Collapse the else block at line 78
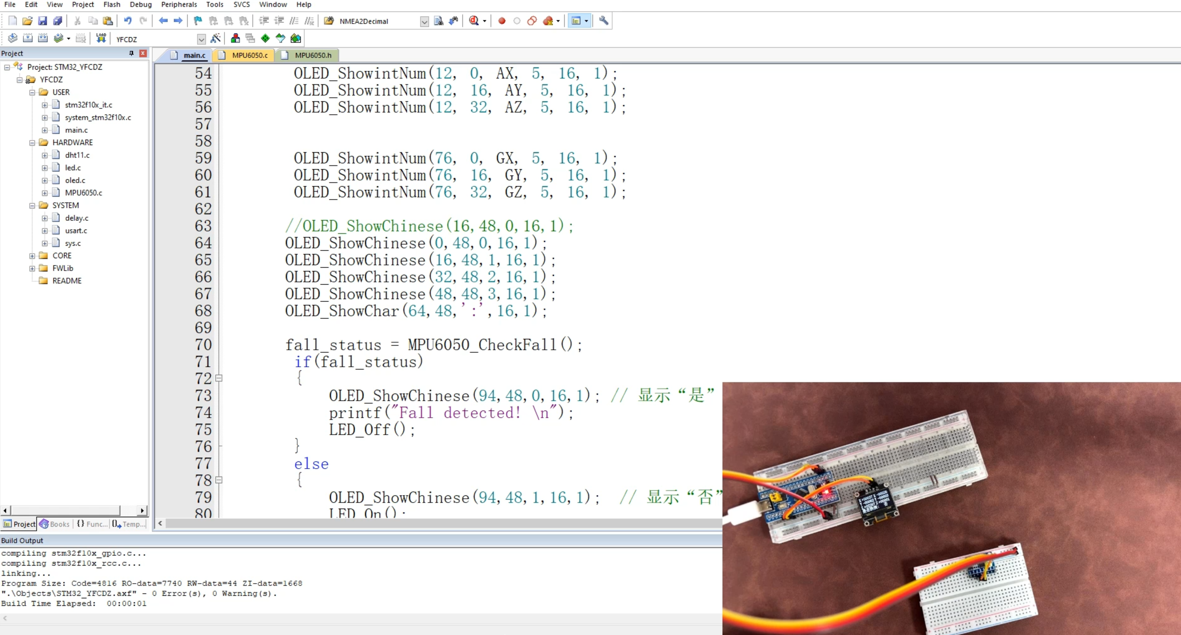The width and height of the screenshot is (1181, 635). point(219,480)
